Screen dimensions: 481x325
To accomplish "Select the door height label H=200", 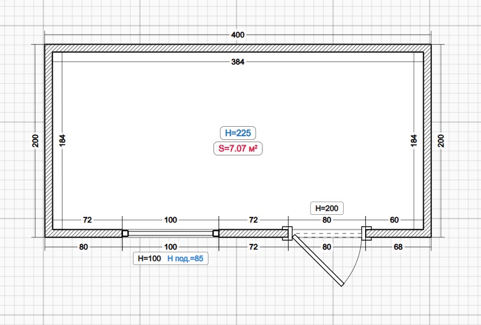I will tap(327, 208).
